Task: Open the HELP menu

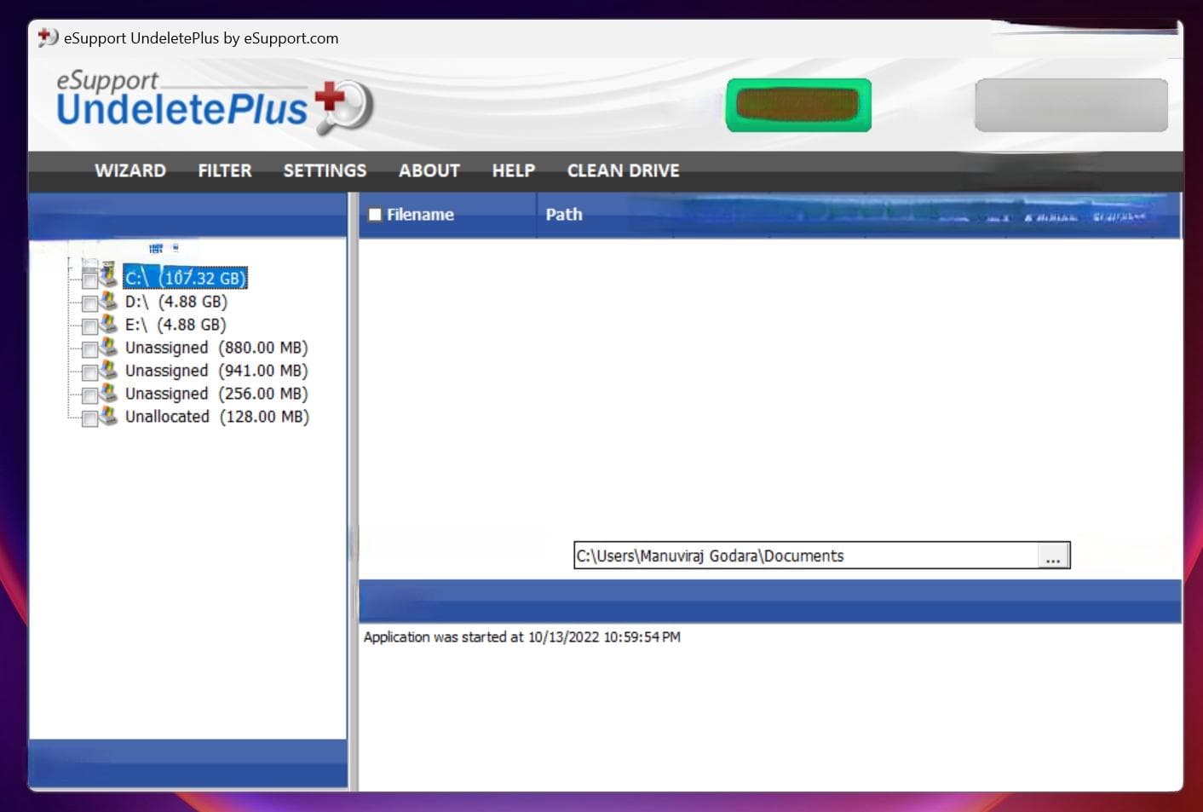Action: (x=514, y=170)
